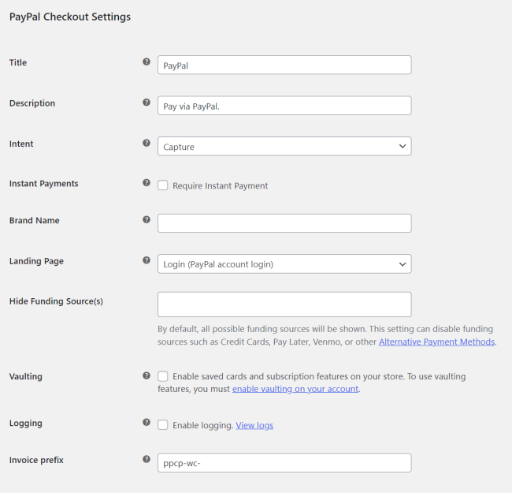
Task: Click the Hide Funding Source(s) field
Action: pos(284,304)
